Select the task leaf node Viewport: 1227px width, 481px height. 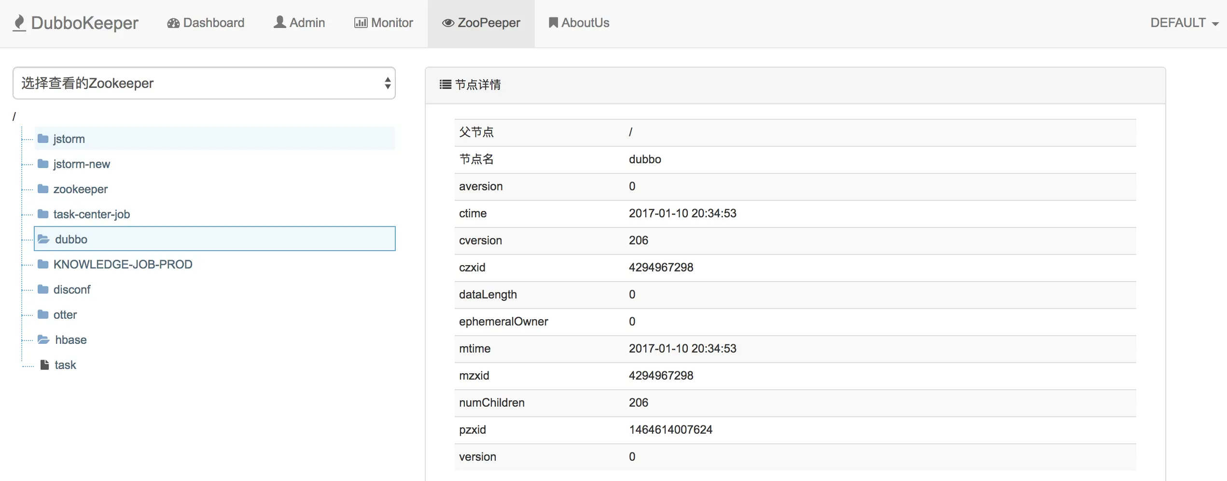click(x=65, y=365)
